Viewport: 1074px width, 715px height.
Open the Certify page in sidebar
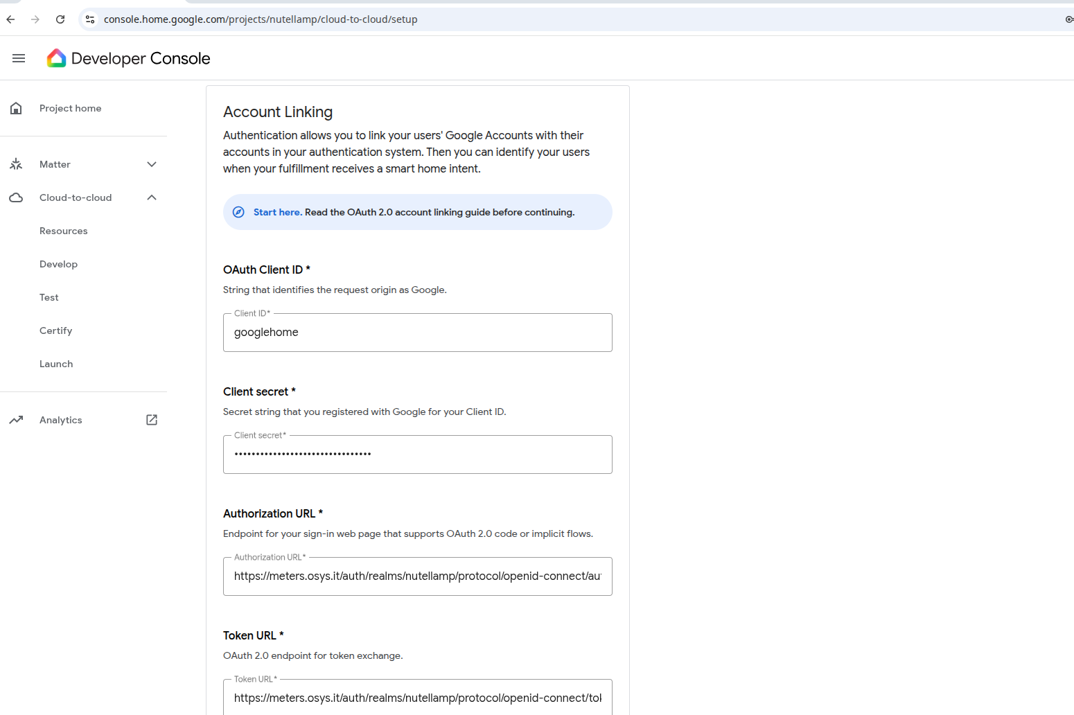point(56,330)
